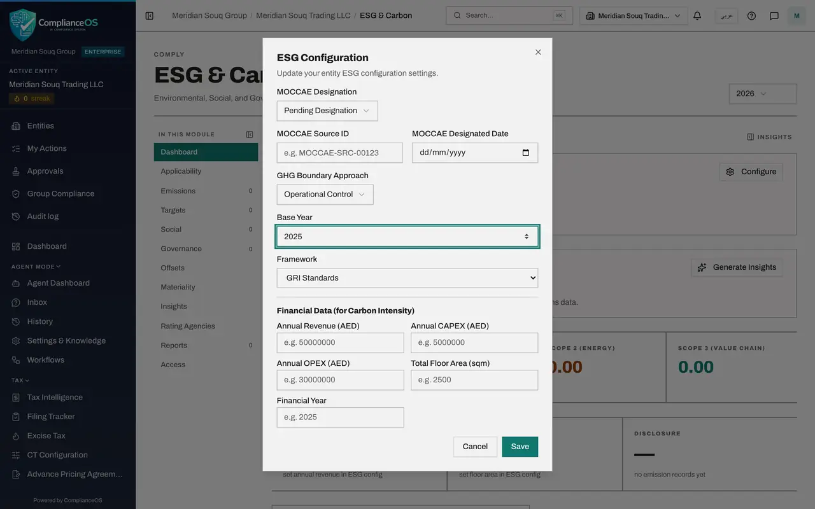Click the notifications bell icon

[x=697, y=15]
